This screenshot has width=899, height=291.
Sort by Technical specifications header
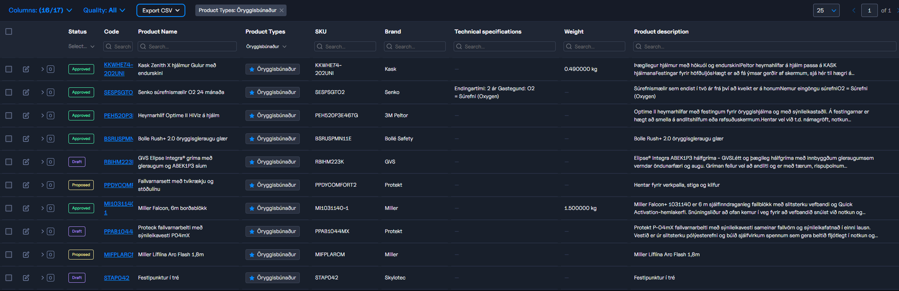tap(488, 31)
